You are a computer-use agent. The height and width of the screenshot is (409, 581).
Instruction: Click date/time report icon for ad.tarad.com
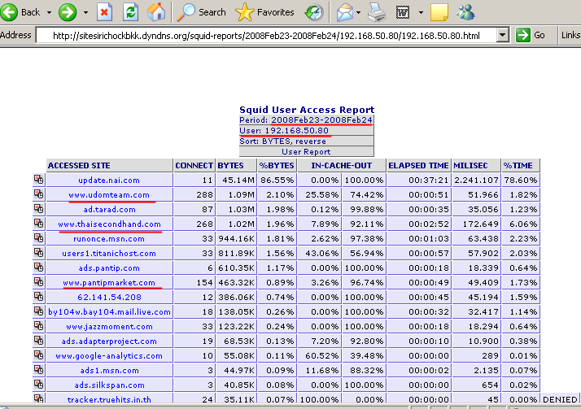pos(39,209)
